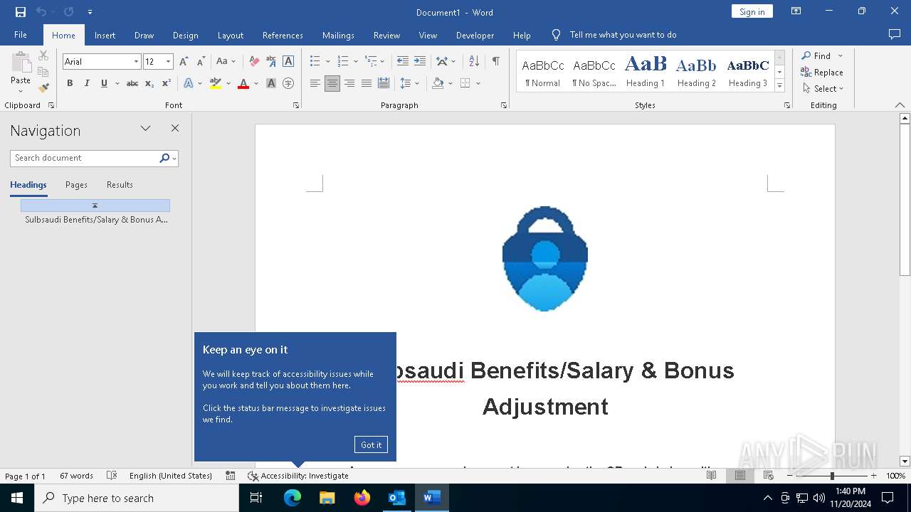The height and width of the screenshot is (512, 911).
Task: Justify the paragraph text
Action: (x=367, y=83)
